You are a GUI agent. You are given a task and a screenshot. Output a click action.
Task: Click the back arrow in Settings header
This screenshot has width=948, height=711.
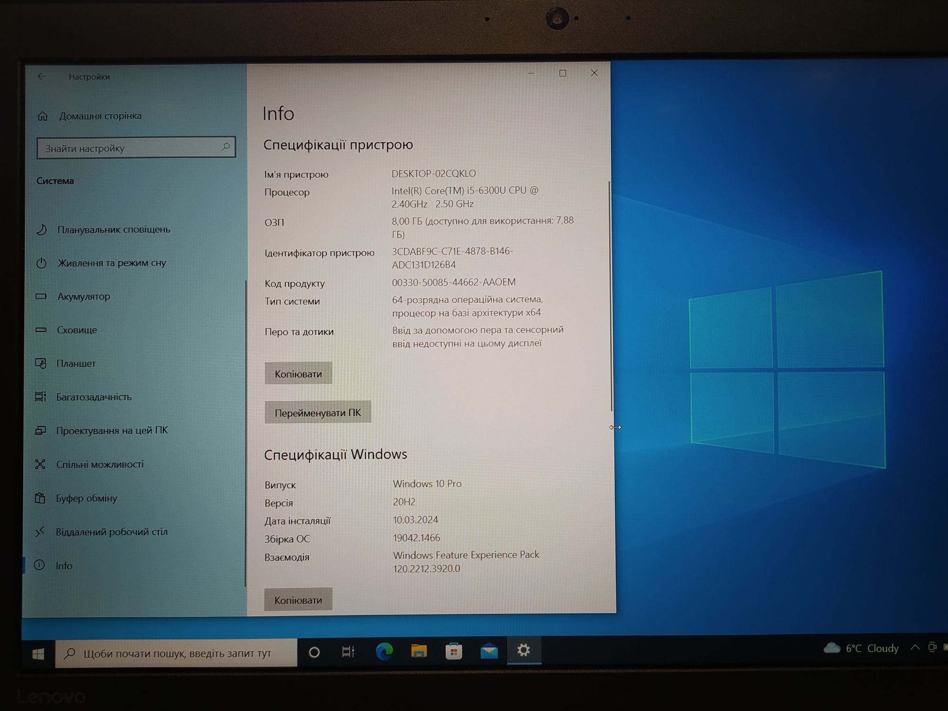click(x=42, y=76)
